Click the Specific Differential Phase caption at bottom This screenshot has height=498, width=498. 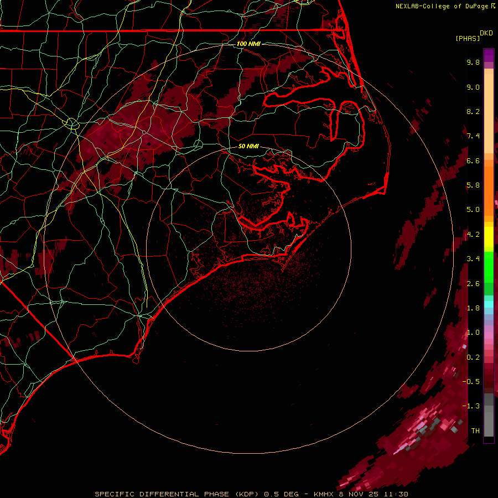251,494
